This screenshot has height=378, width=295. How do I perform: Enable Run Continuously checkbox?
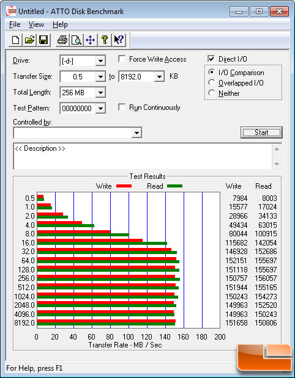point(122,107)
